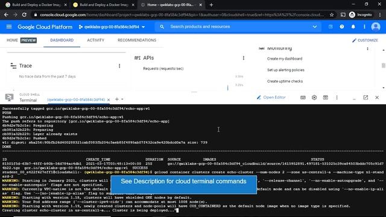Open the user account avatar
Viewport: 386px width, 217px height.
click(x=376, y=27)
